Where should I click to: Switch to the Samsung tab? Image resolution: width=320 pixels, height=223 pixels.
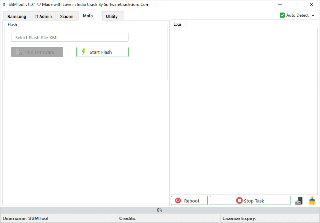pyautogui.click(x=17, y=16)
